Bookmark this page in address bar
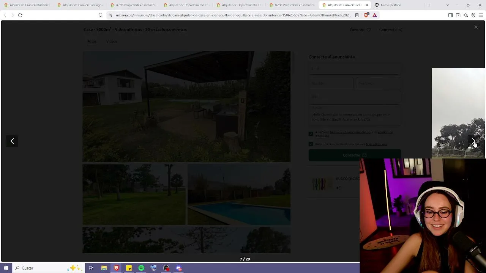The image size is (486, 273). pos(100,15)
